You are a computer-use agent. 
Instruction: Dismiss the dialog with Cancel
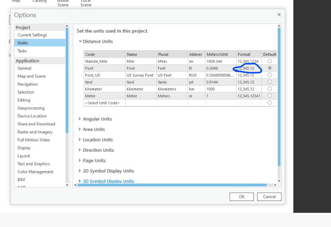click(x=269, y=196)
